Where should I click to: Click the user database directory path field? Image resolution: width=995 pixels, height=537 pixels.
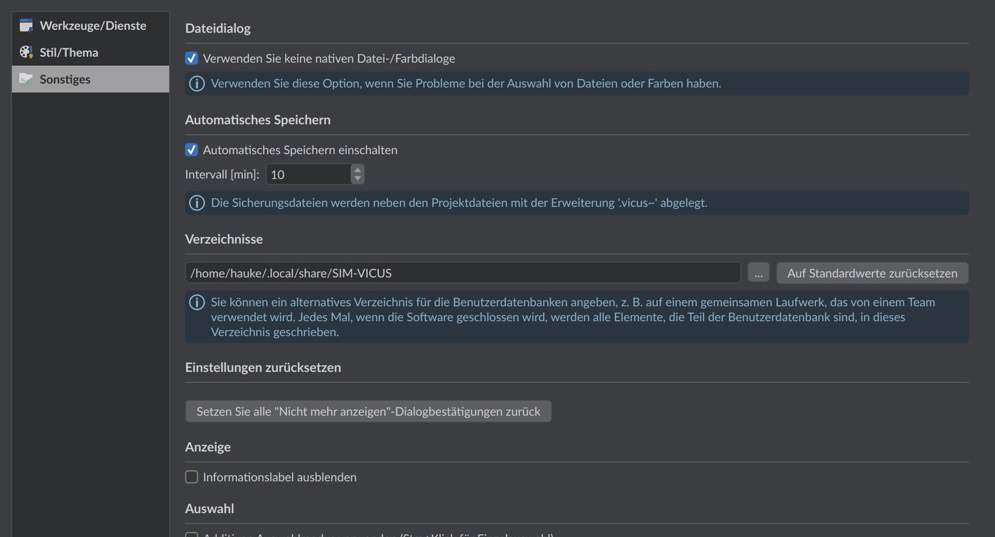click(463, 273)
